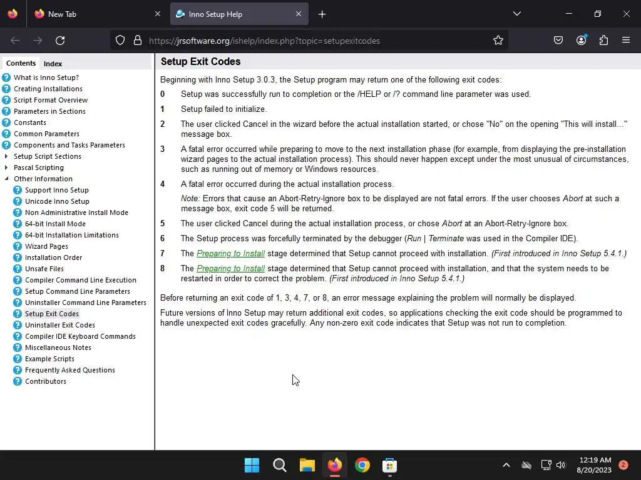Reload the page with the refresh icon

point(60,41)
